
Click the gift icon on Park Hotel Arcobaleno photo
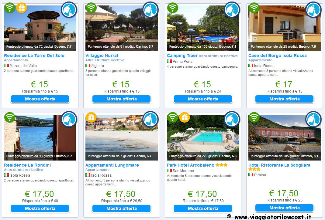tap(185, 117)
